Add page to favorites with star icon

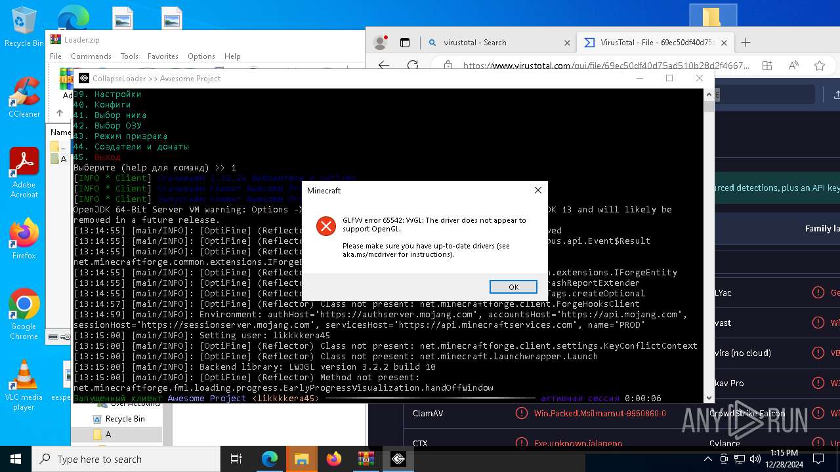820,66
